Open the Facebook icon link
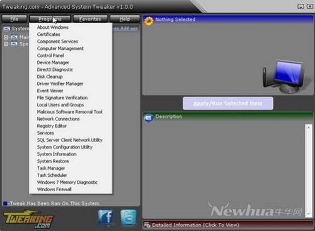The height and width of the screenshot is (231, 315). pos(106,217)
